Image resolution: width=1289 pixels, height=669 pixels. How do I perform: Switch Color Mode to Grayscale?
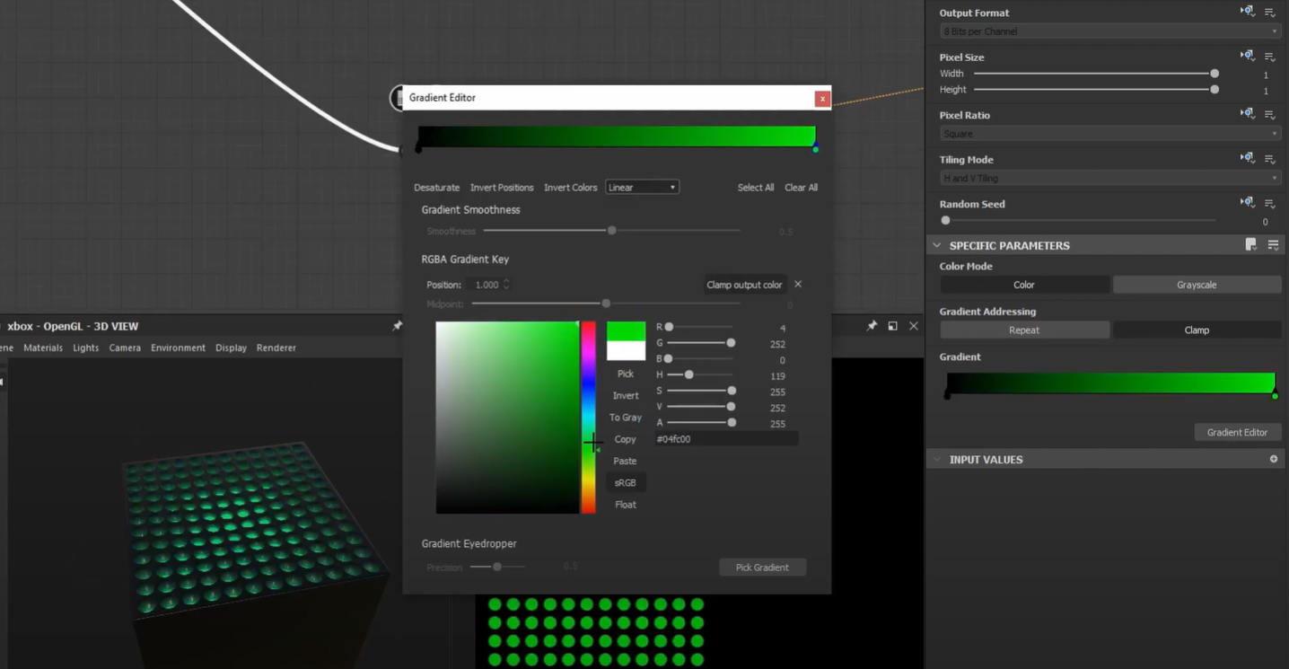pos(1197,284)
